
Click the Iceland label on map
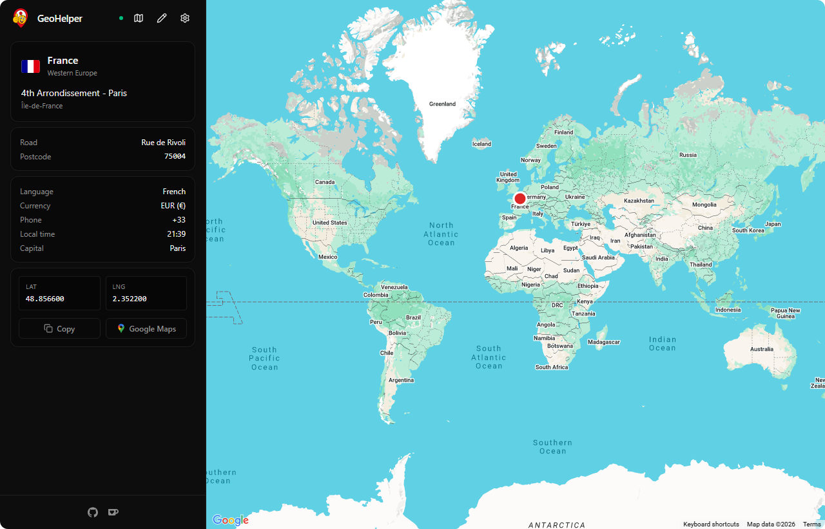click(x=481, y=144)
